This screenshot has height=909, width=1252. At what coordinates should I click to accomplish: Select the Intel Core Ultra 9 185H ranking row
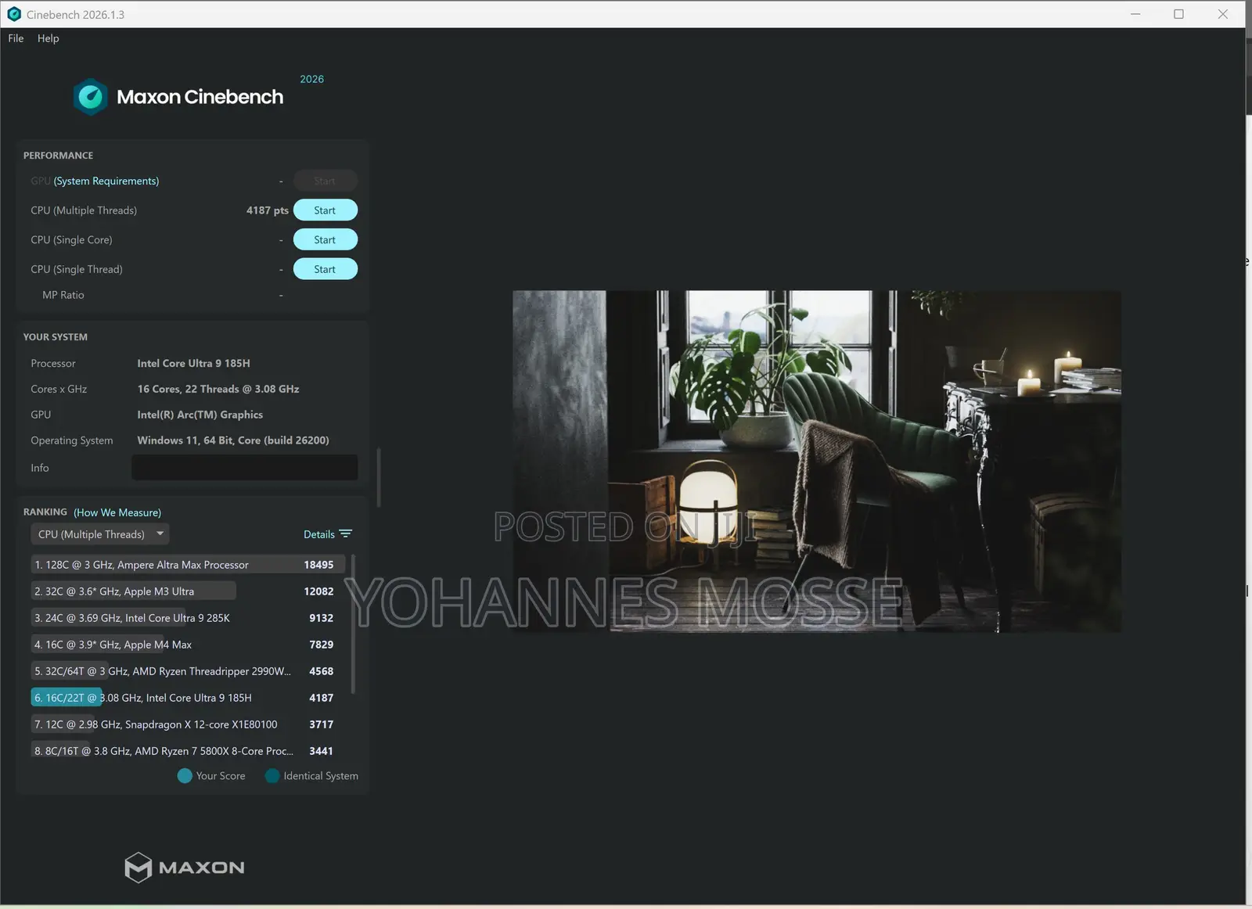188,698
